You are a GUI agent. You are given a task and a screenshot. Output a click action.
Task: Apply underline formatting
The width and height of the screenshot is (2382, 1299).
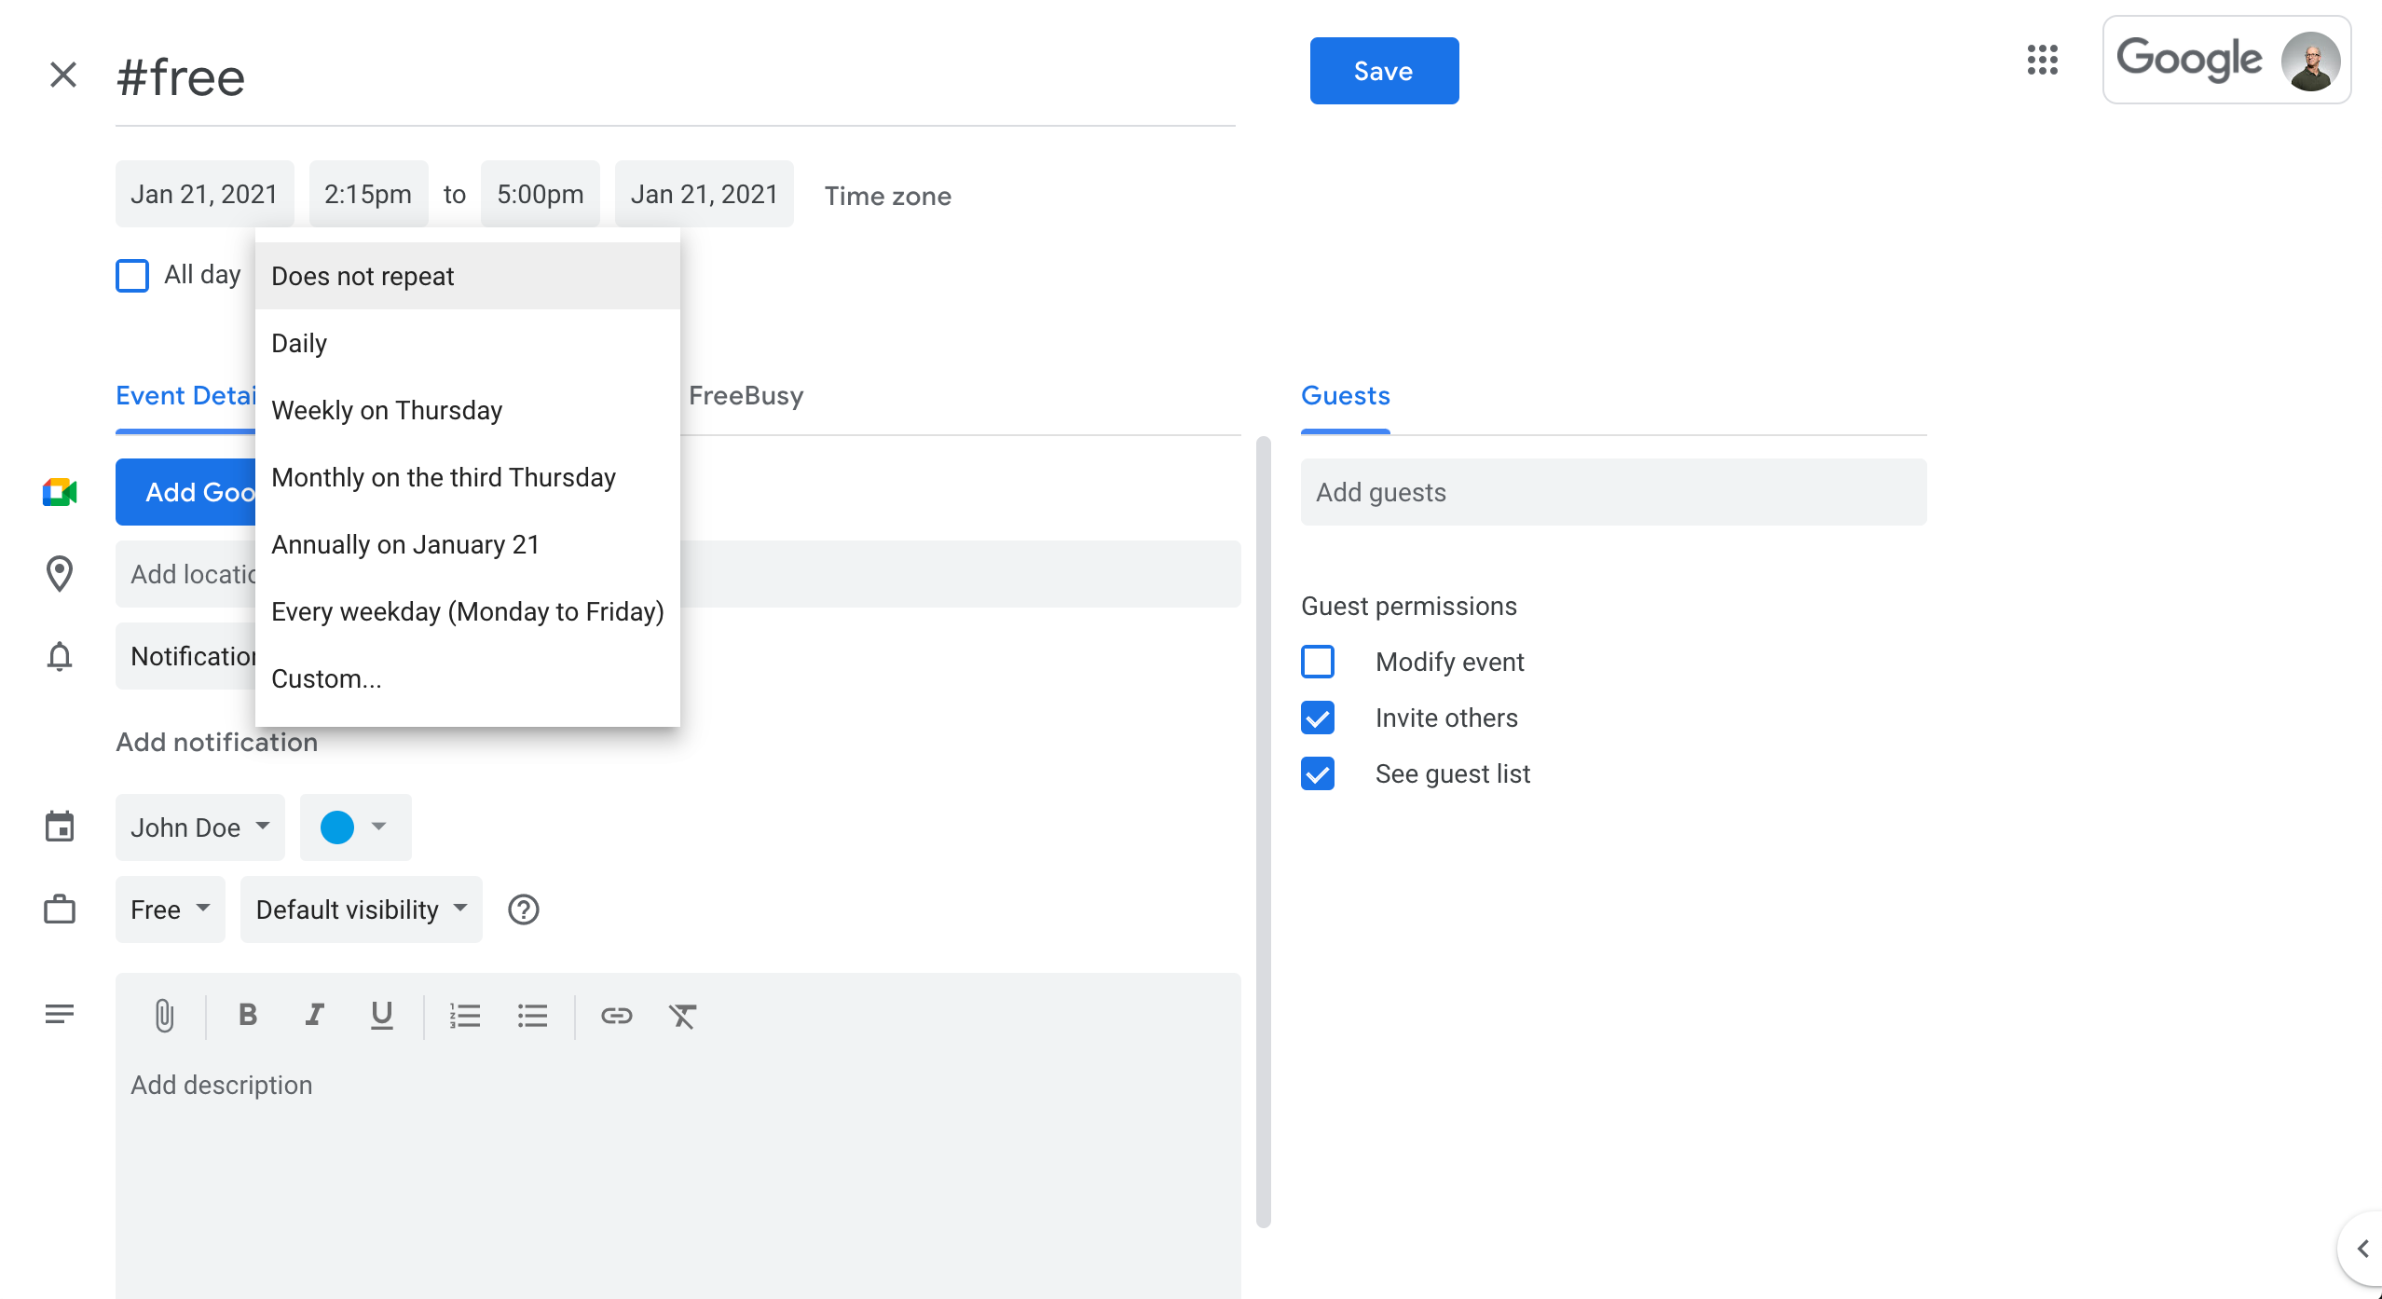pyautogui.click(x=381, y=1015)
